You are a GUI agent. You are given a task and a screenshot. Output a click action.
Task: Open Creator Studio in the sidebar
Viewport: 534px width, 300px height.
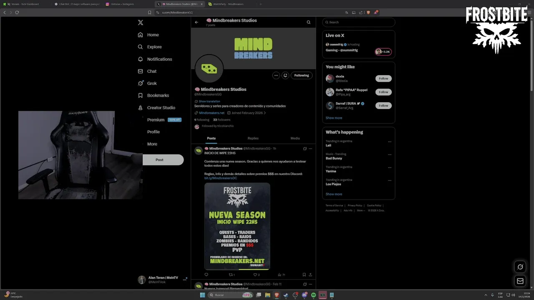[156, 107]
